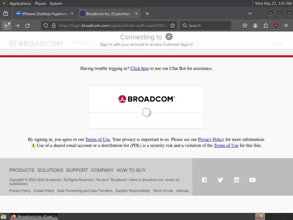The height and width of the screenshot is (220, 293).
Task: Click the Broadcom Firefox window in taskbar
Action: click(x=34, y=217)
